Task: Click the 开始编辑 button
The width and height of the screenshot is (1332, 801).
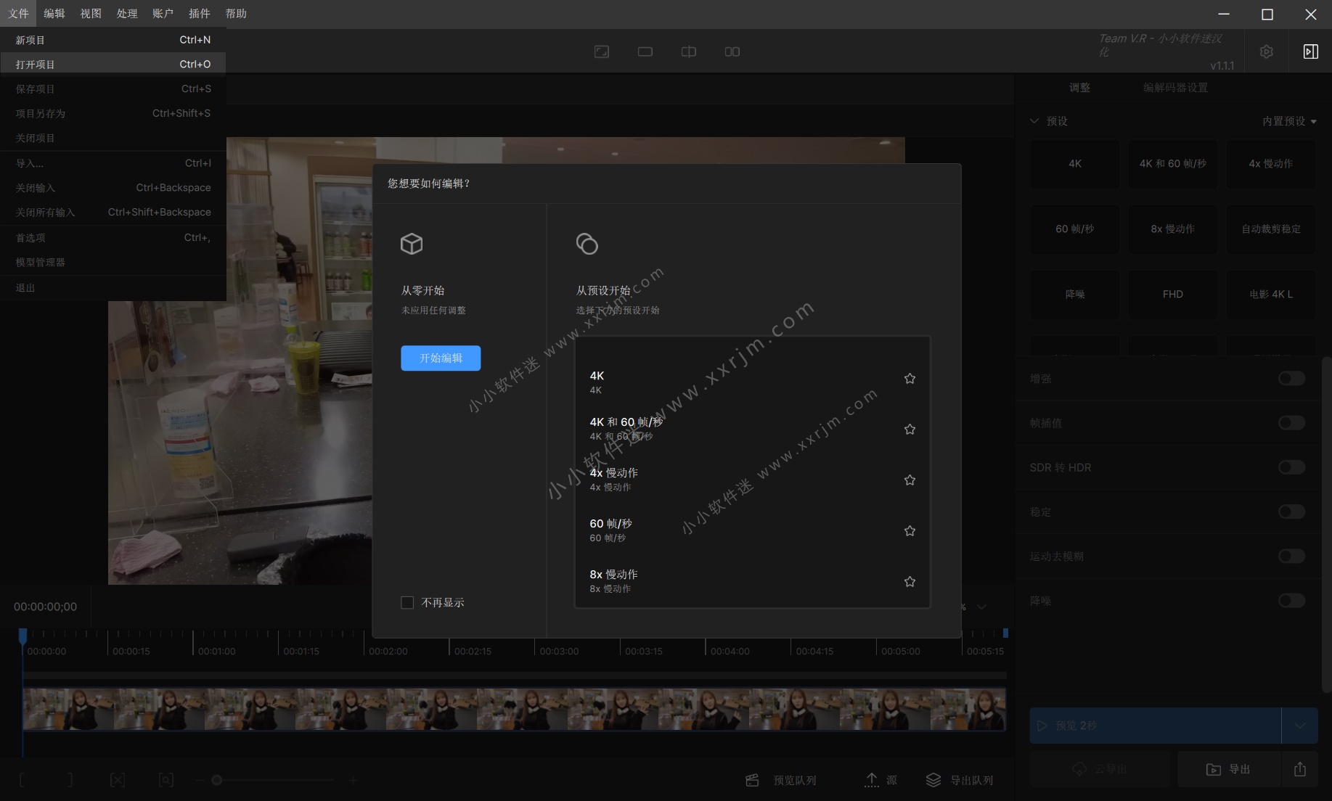Action: click(x=441, y=358)
